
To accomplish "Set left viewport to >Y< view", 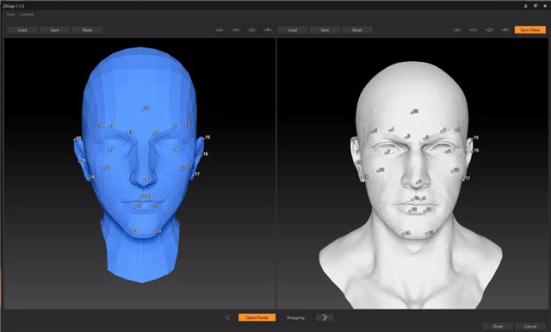I will tap(235, 30).
